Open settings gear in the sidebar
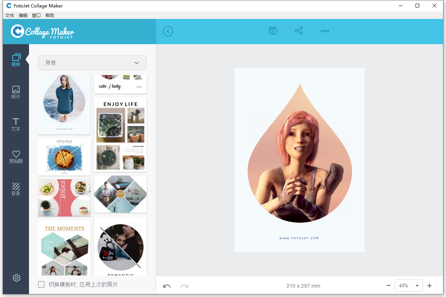The image size is (446, 297). 16,278
